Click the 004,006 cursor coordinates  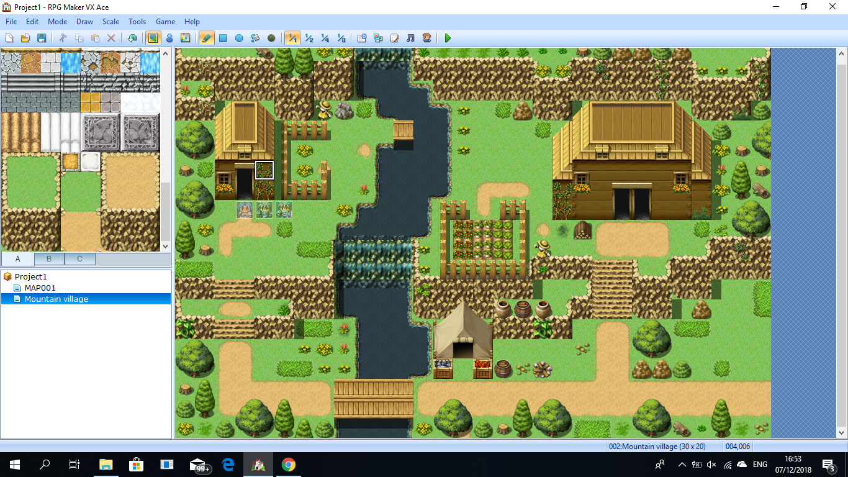click(738, 446)
